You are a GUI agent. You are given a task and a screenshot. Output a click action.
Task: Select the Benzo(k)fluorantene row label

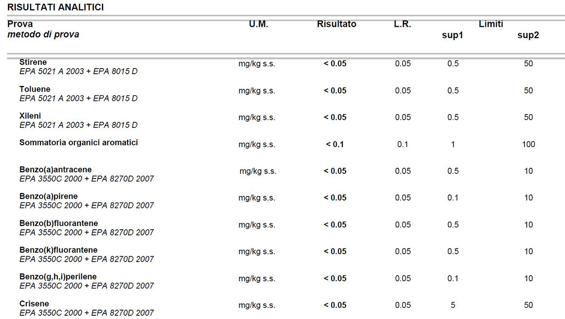58,250
